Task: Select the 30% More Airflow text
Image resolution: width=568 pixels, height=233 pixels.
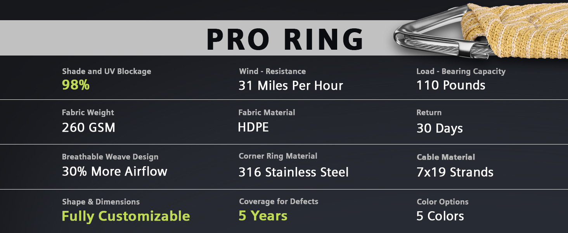Action: 114,172
